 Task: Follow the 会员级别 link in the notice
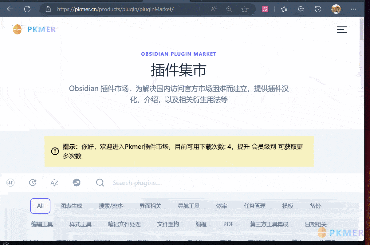click(x=264, y=147)
